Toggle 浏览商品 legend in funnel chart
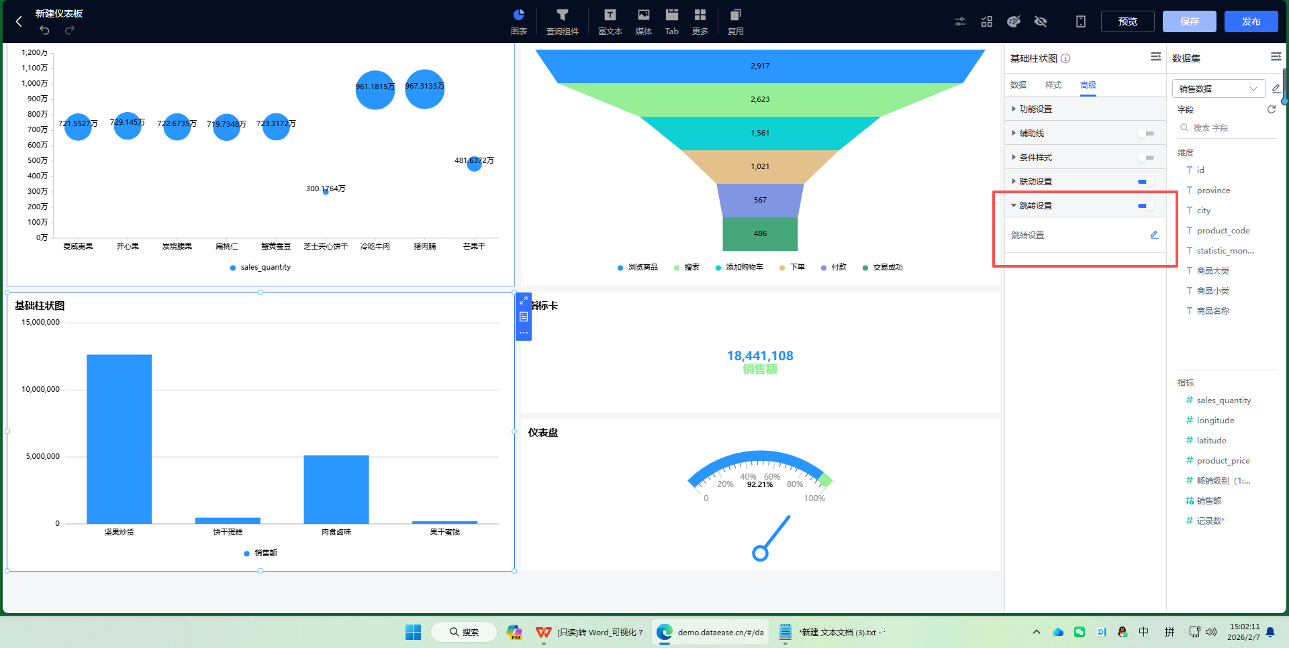This screenshot has width=1289, height=648. coord(637,267)
